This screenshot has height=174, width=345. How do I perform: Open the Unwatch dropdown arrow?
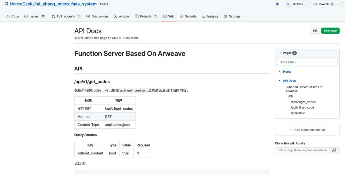[x=337, y=4]
